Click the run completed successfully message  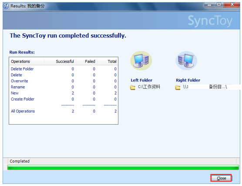(68, 36)
